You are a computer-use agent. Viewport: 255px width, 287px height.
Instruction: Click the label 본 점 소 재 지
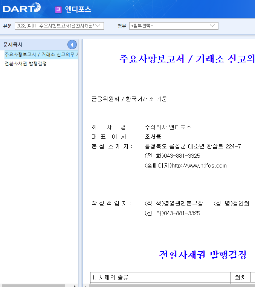[112, 146]
